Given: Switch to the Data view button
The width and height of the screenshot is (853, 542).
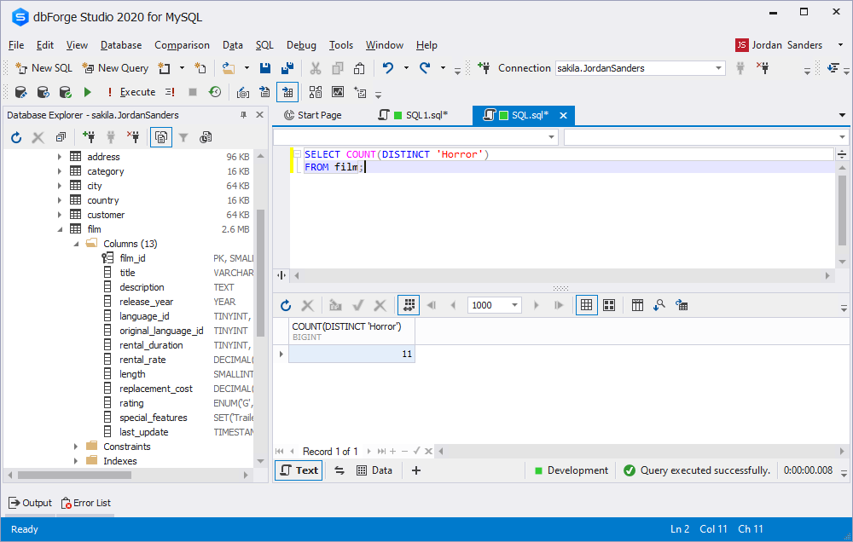Looking at the screenshot, I should [374, 470].
